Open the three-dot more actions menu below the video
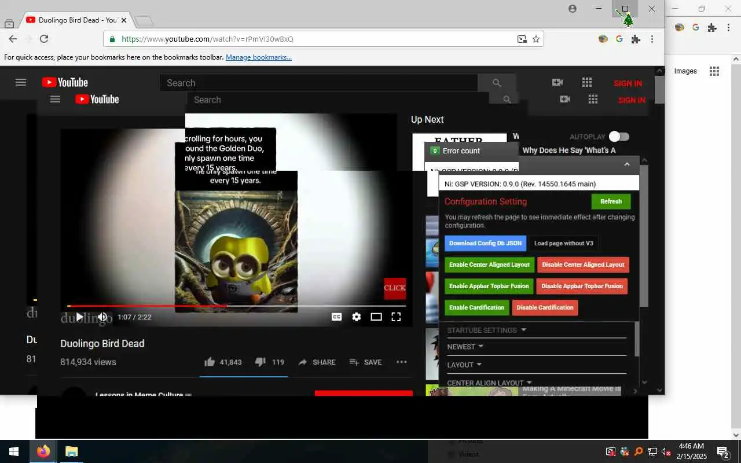Viewport: 741px width, 463px height. click(402, 362)
